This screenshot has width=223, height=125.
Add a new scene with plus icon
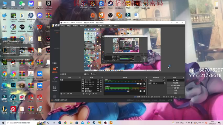61,94
